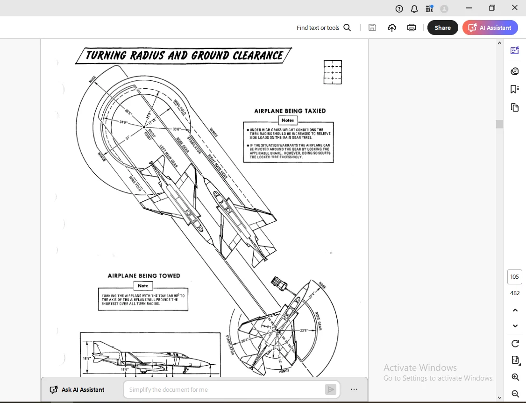526x403 pixels.
Task: Restore down the Acrobat window
Action: click(x=492, y=8)
